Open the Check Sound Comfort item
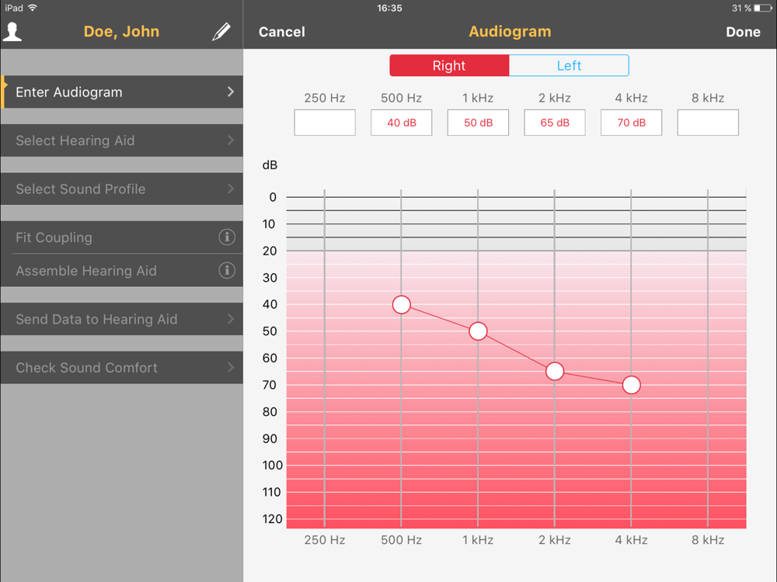The height and width of the screenshot is (582, 777). pyautogui.click(x=122, y=367)
